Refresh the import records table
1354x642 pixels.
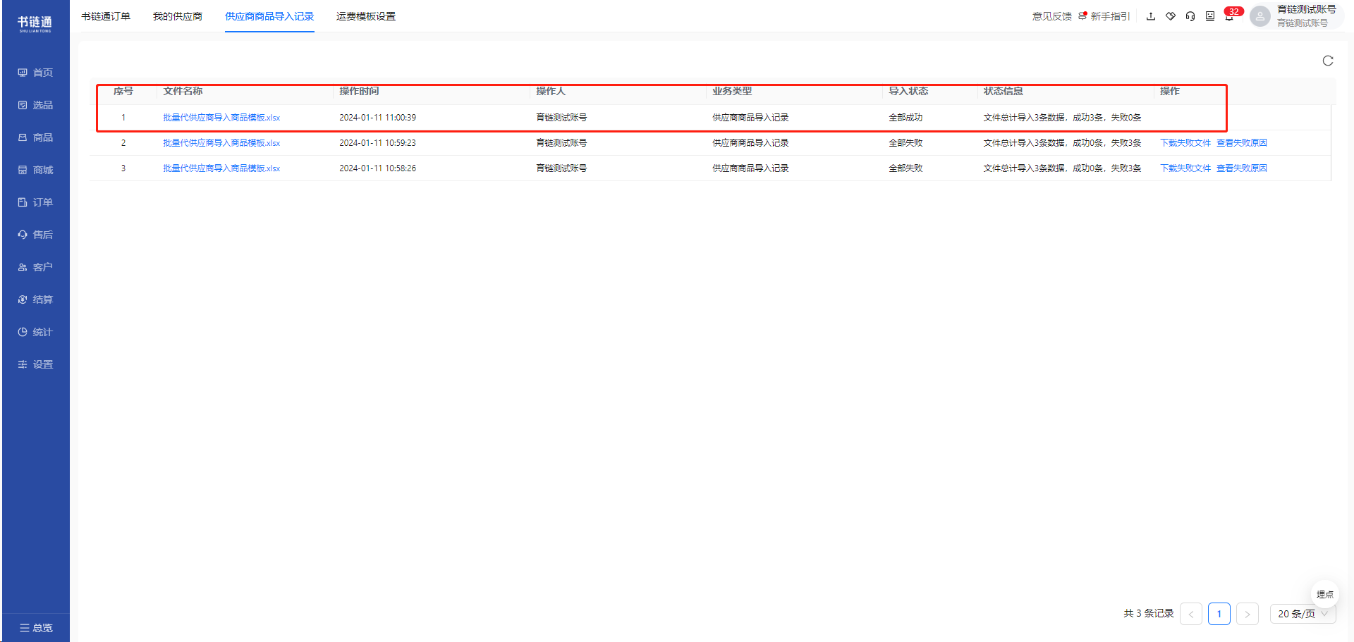pos(1328,61)
